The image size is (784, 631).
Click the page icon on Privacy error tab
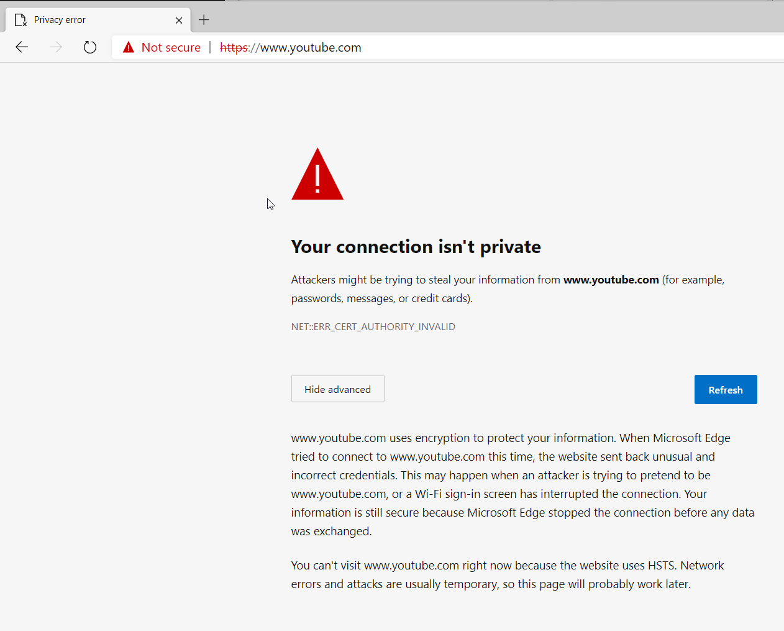click(21, 21)
